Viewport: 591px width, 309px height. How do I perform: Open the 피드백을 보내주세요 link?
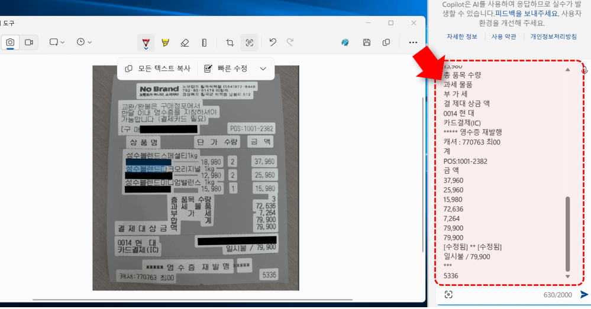526,14
